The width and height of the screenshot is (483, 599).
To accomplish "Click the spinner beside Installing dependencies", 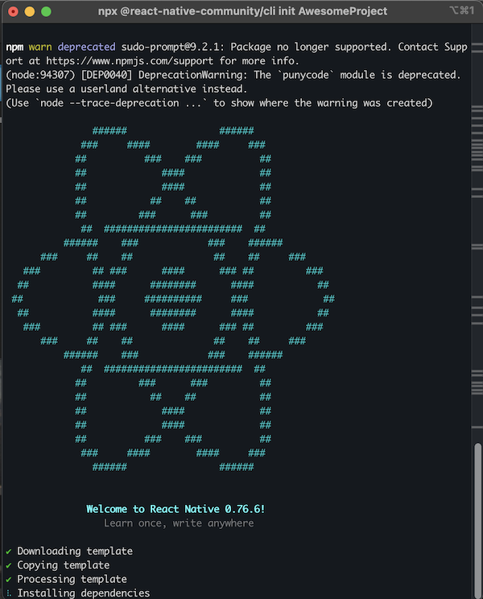I will (x=9, y=593).
